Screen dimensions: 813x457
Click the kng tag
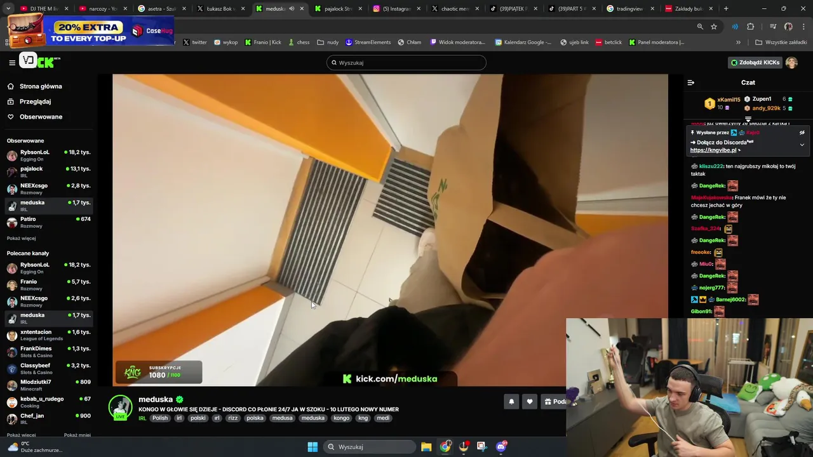[363, 418]
